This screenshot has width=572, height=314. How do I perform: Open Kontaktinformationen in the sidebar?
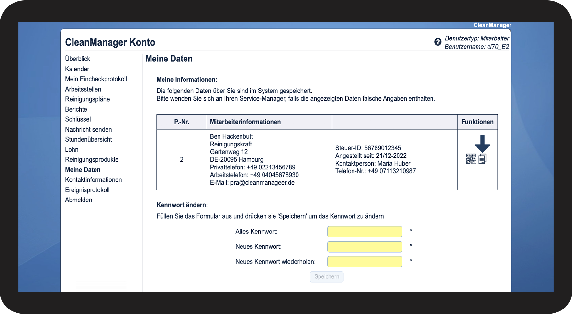[x=94, y=180]
